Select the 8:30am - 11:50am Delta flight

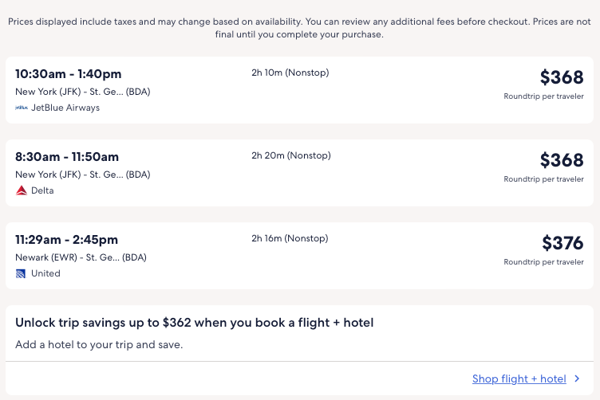(x=67, y=157)
